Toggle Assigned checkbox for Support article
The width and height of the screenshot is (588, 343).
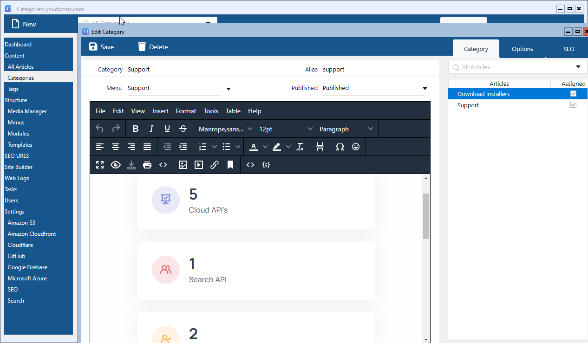tap(573, 105)
